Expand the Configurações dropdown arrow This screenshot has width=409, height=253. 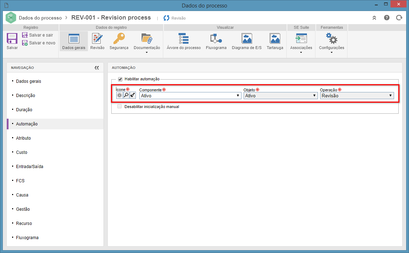pos(331,52)
